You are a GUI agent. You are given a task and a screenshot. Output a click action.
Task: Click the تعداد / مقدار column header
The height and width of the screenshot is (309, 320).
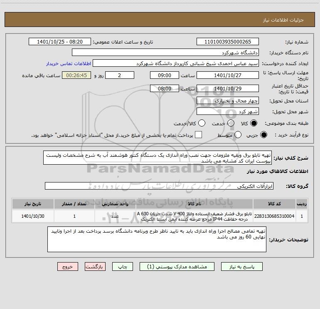click(74, 204)
